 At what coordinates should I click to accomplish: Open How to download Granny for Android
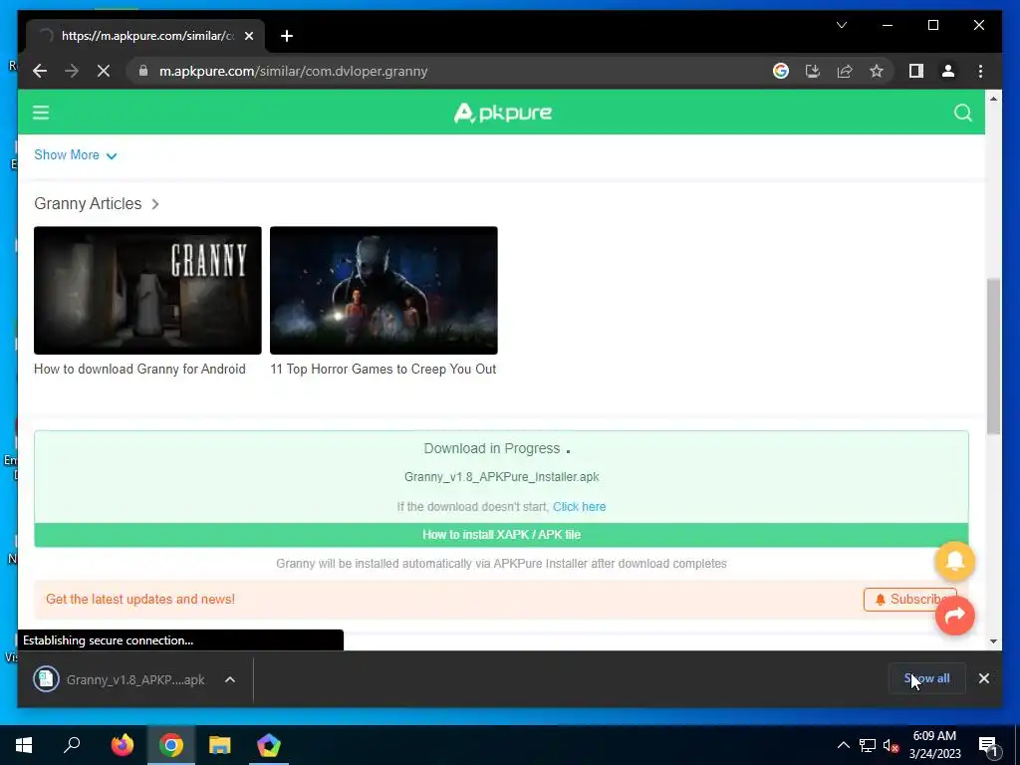[139, 369]
